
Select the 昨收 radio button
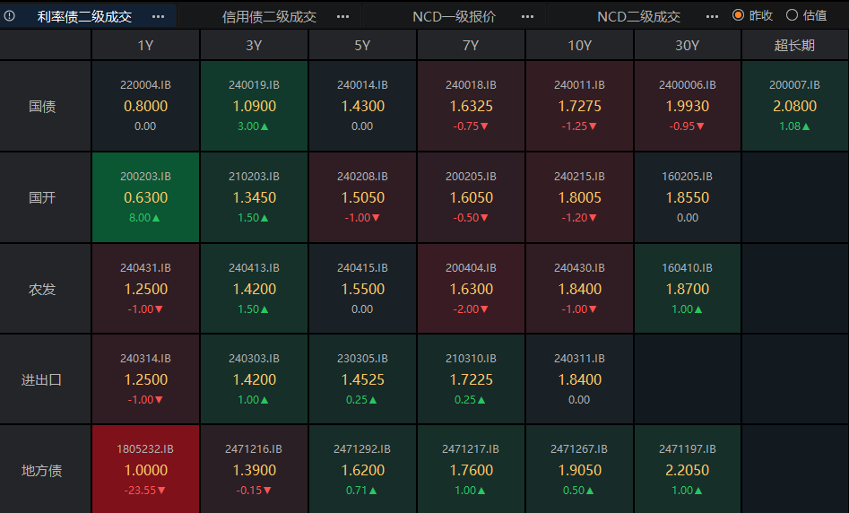[738, 15]
